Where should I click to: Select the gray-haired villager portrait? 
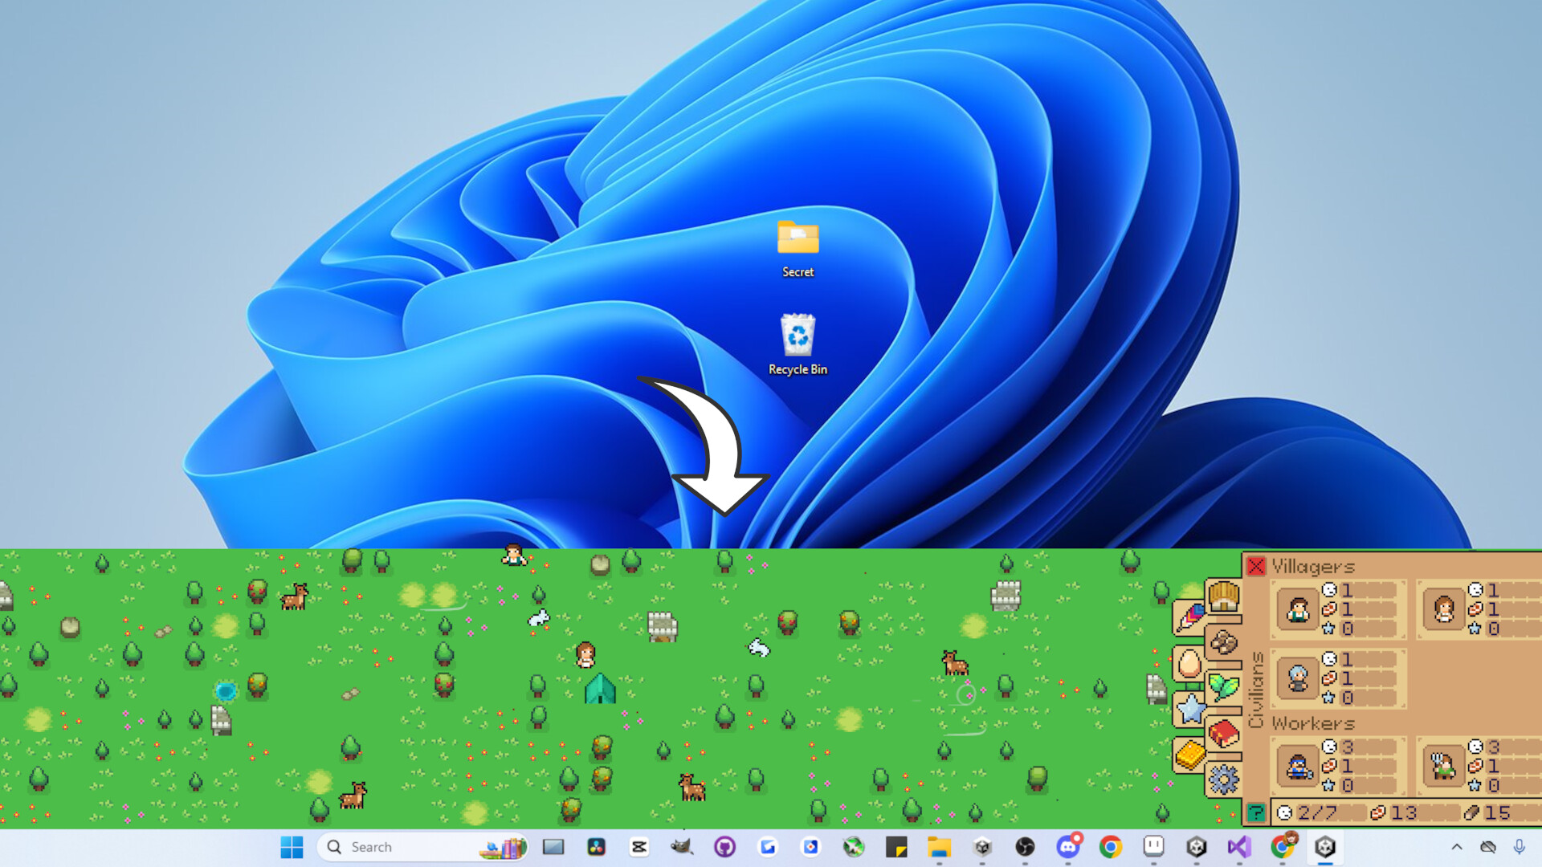point(1298,678)
